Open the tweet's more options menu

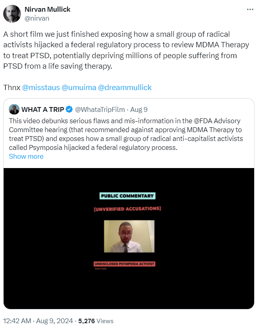[251, 9]
